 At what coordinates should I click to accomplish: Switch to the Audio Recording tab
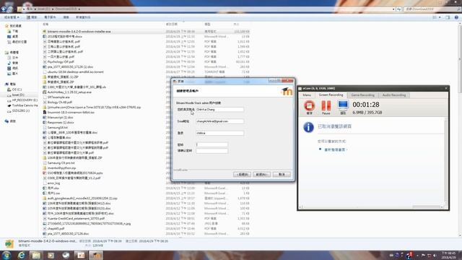point(394,95)
